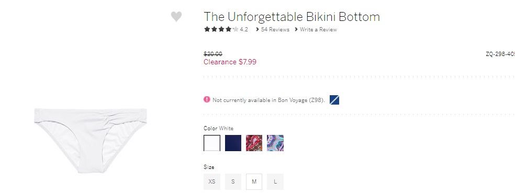Screen dimensions: 515x193
Task: Click The Unforgettable Bikini Bottom title
Action: point(292,17)
